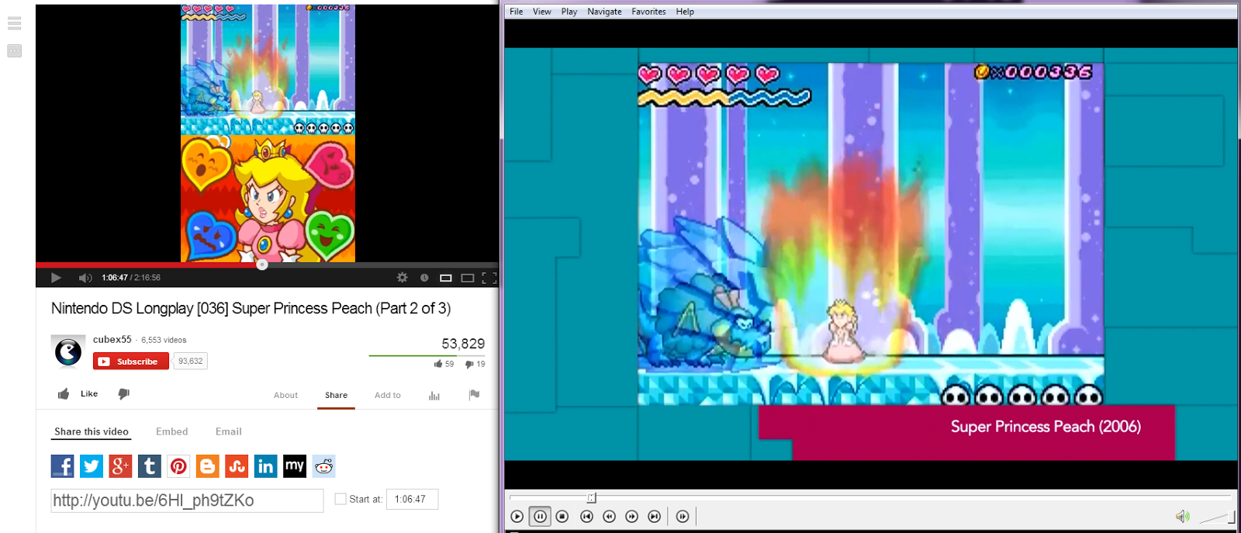Viewport: 1241px width, 533px height.
Task: Skip to next track in media player
Action: pos(654,516)
